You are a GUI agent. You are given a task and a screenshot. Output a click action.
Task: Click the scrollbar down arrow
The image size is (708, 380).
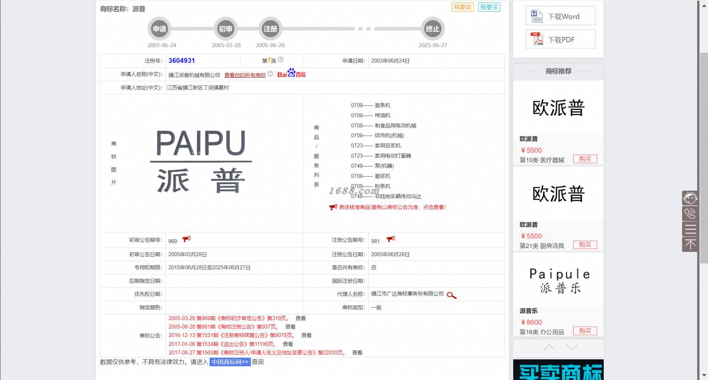coord(704,376)
